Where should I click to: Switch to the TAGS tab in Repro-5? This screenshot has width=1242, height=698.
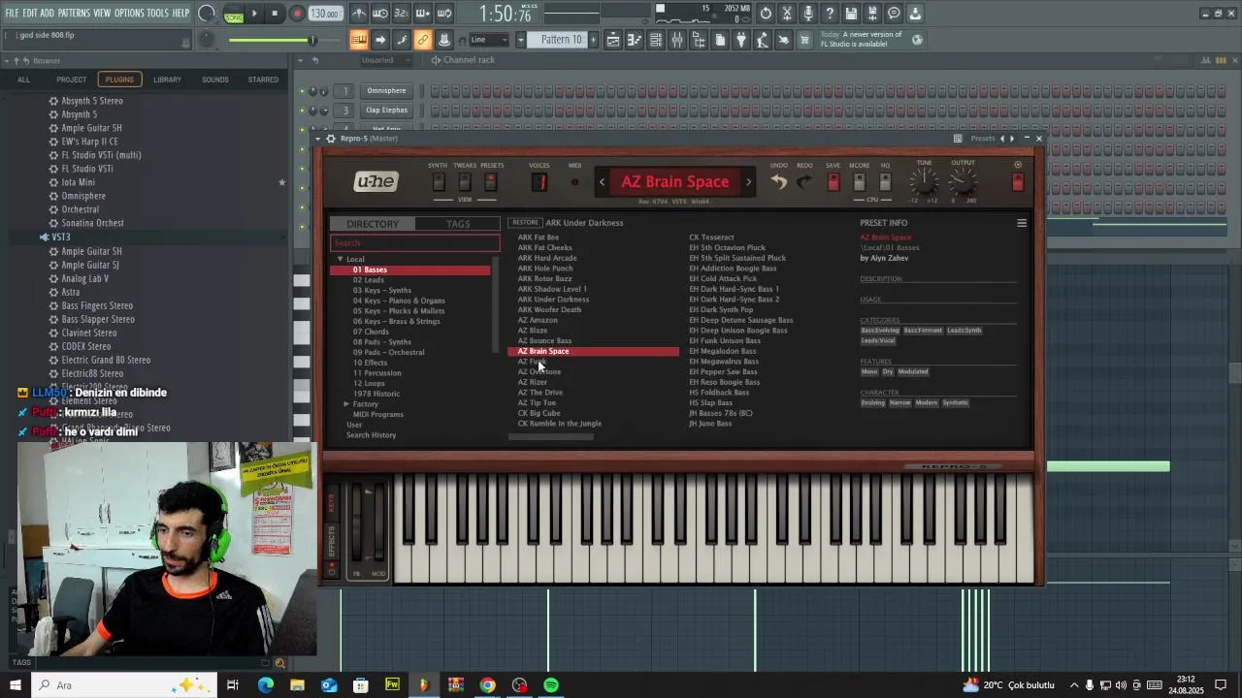pyautogui.click(x=458, y=224)
